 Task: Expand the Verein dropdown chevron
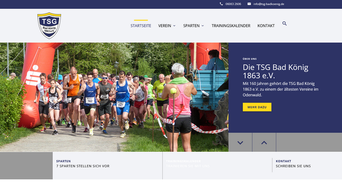[174, 25]
